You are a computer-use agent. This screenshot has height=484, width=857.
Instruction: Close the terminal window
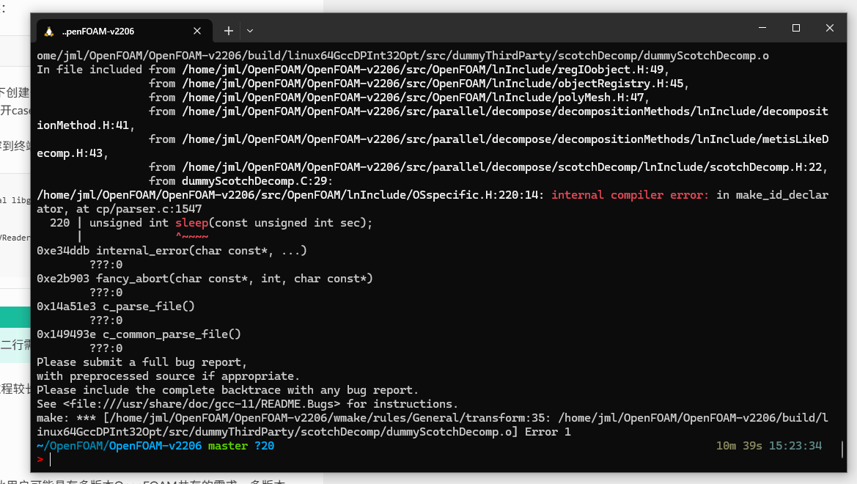pyautogui.click(x=830, y=29)
